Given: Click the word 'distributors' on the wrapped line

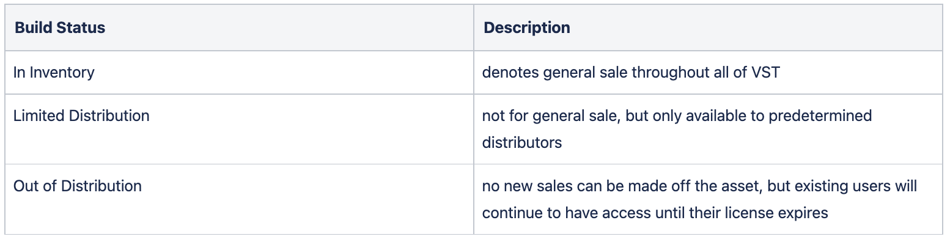Looking at the screenshot, I should click(521, 142).
